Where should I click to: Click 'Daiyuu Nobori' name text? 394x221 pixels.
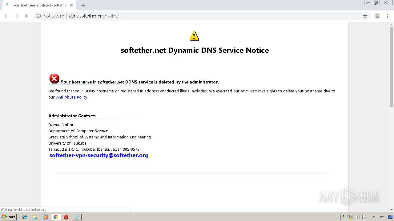[x=61, y=125]
